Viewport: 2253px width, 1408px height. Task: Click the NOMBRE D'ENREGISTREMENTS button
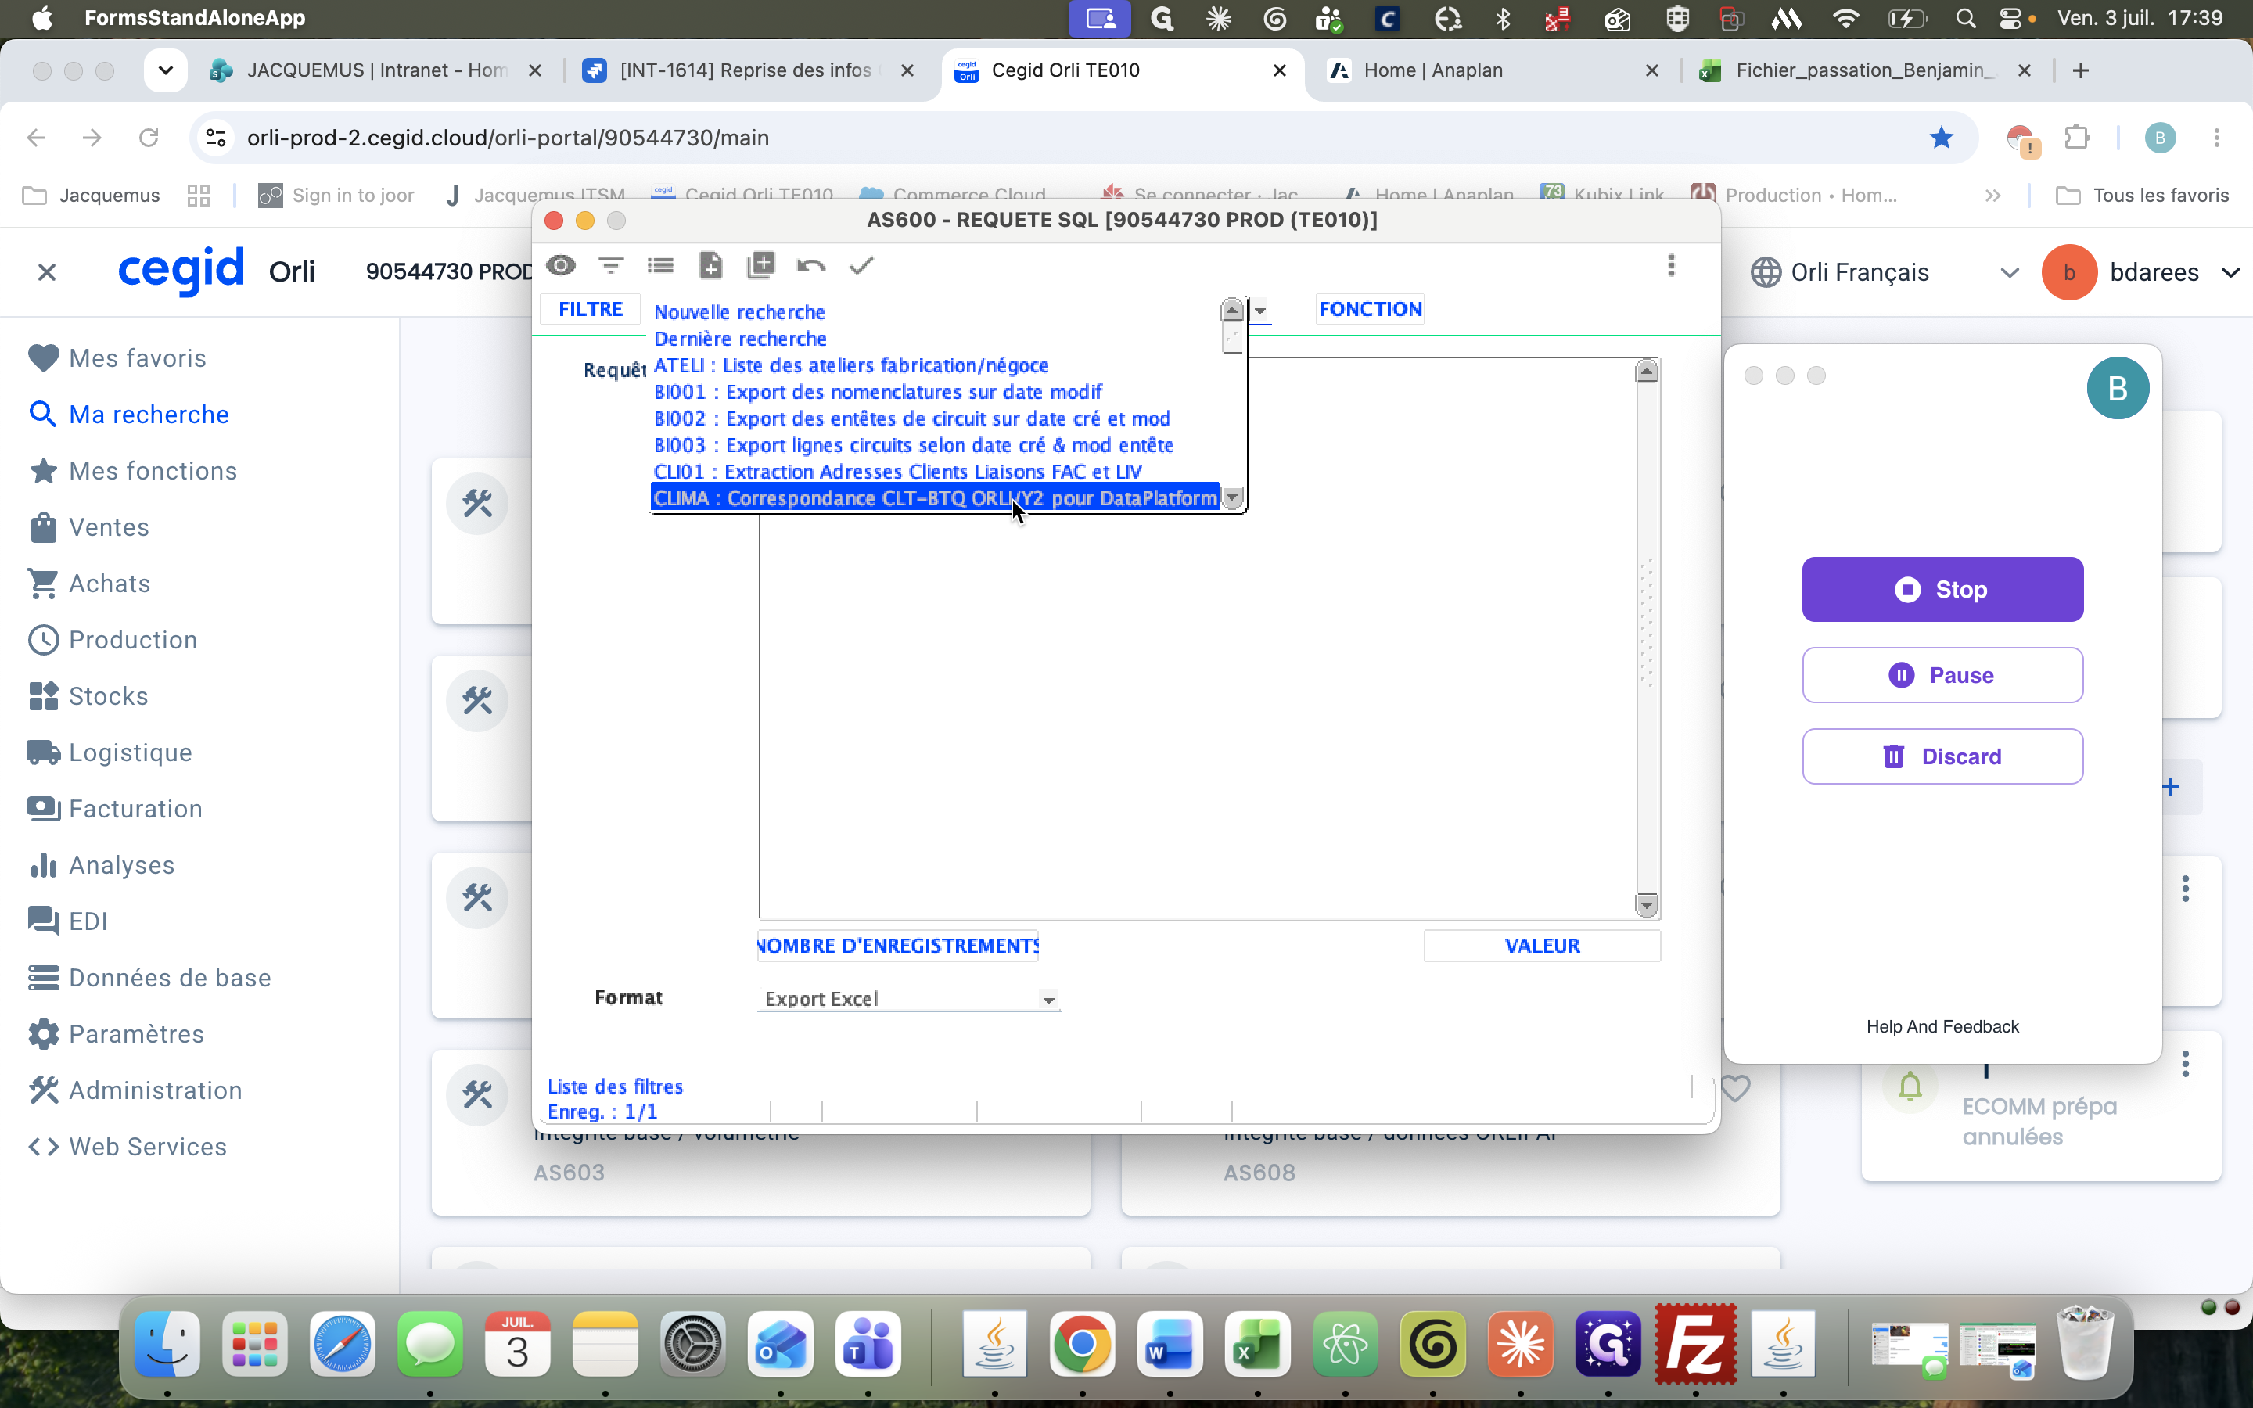click(x=897, y=945)
